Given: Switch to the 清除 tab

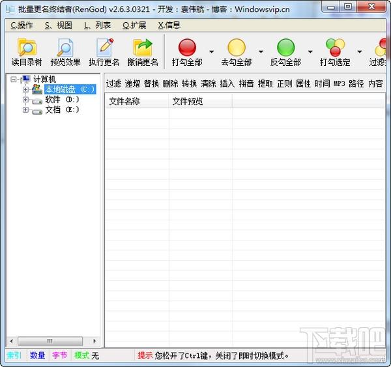Looking at the screenshot, I should [x=209, y=83].
